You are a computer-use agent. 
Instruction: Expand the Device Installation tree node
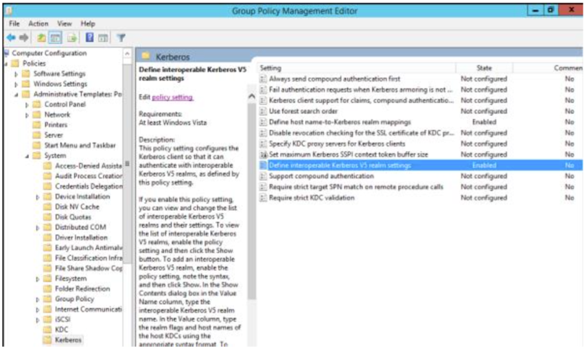[x=38, y=197]
